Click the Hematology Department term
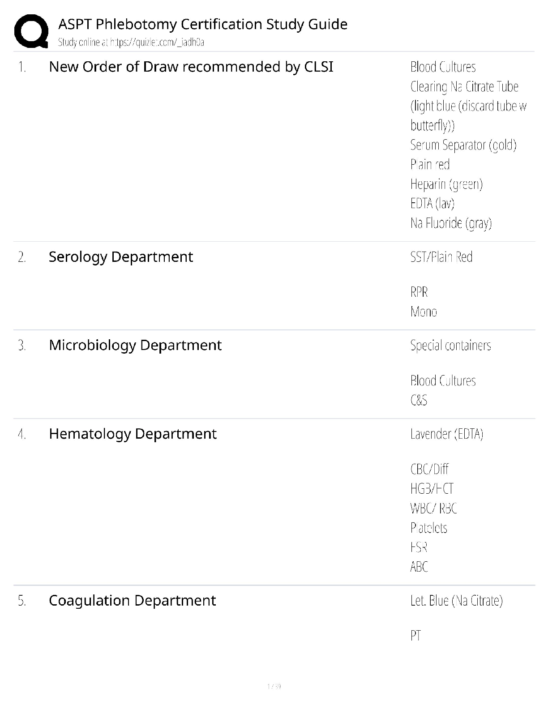This screenshot has width=548, height=709. [133, 434]
